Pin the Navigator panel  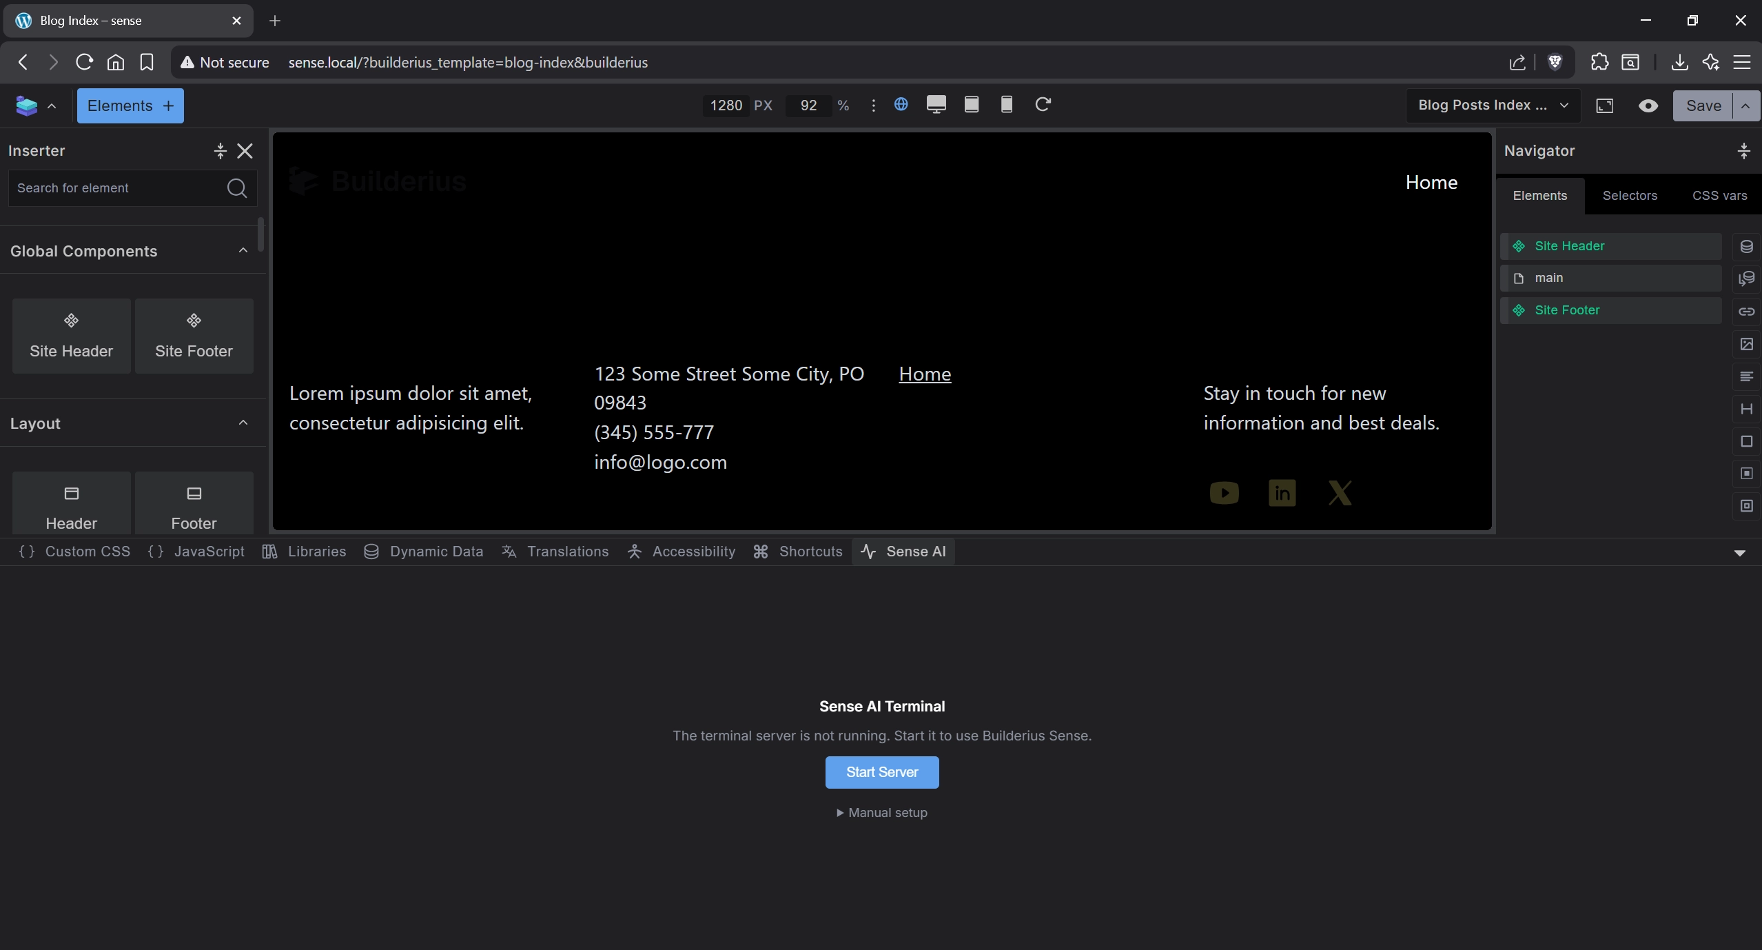pos(1744,151)
